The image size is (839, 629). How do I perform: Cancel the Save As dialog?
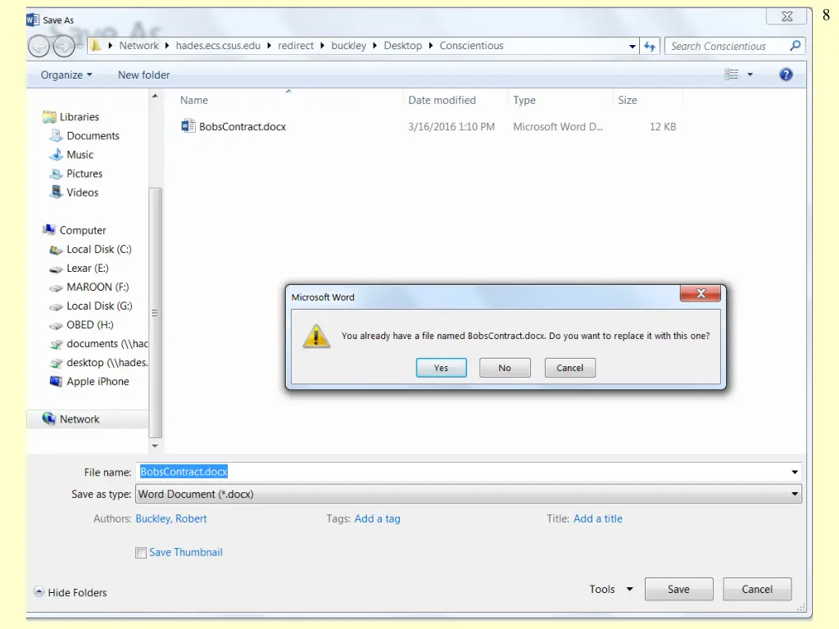tap(756, 590)
